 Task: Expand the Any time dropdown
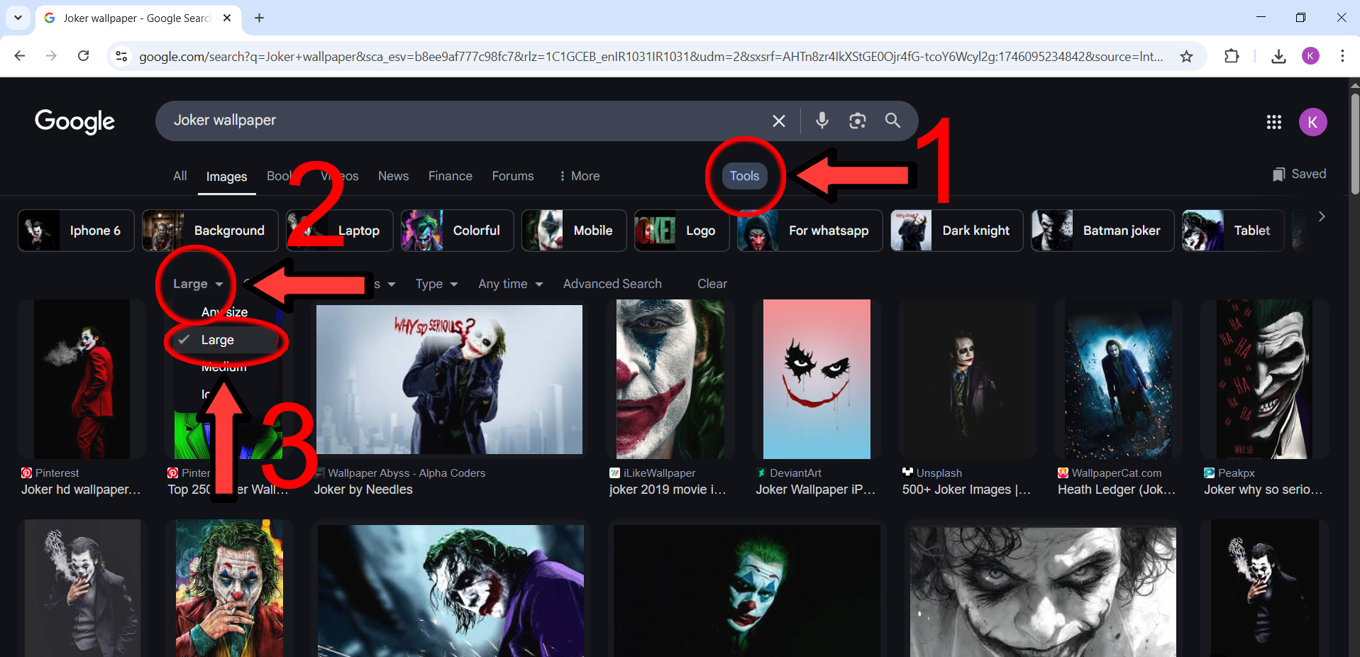510,284
